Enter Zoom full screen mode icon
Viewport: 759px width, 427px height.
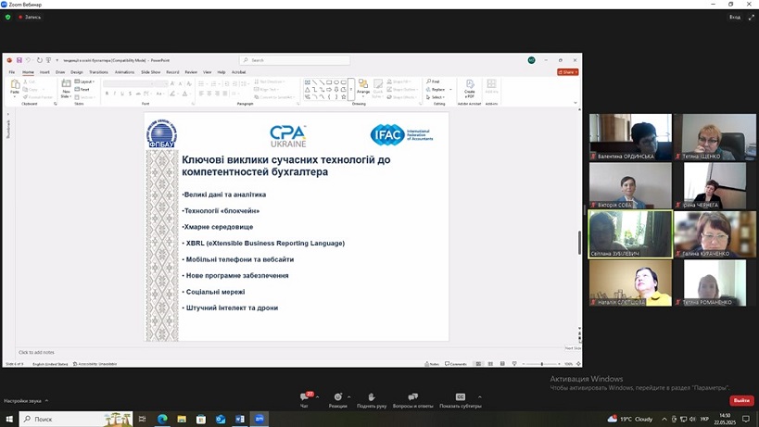coord(752,17)
